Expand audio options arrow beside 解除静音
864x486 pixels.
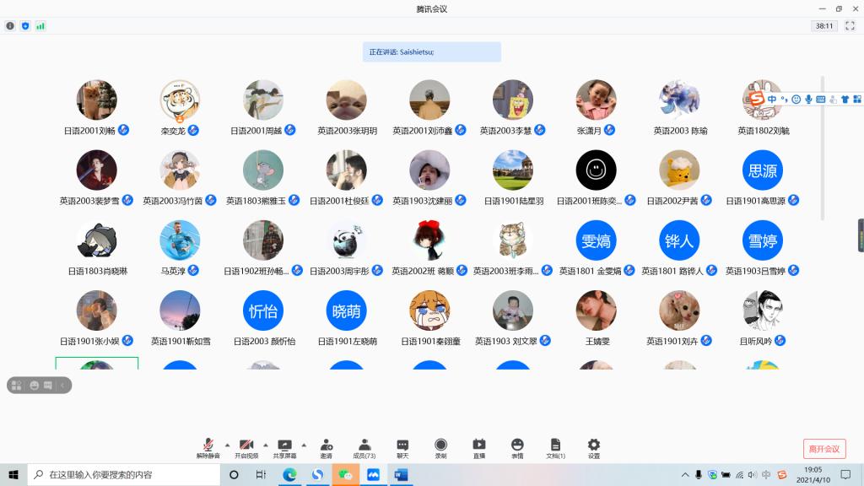(x=227, y=445)
